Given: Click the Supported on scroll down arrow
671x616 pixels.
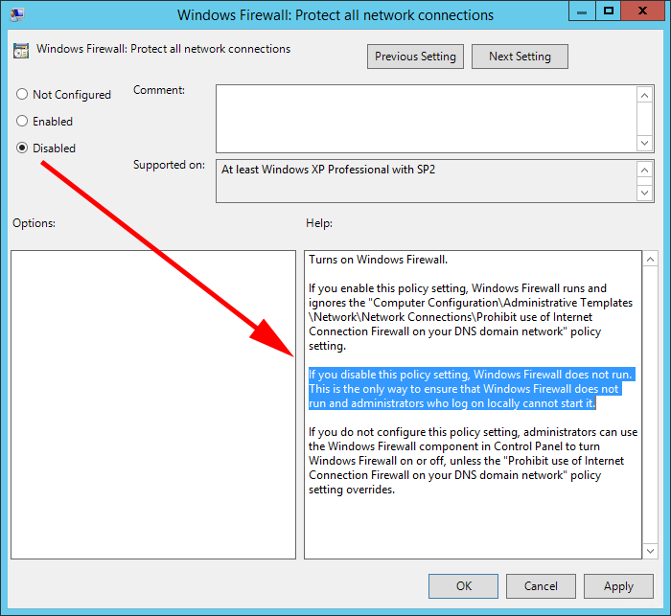Looking at the screenshot, I should point(645,193).
